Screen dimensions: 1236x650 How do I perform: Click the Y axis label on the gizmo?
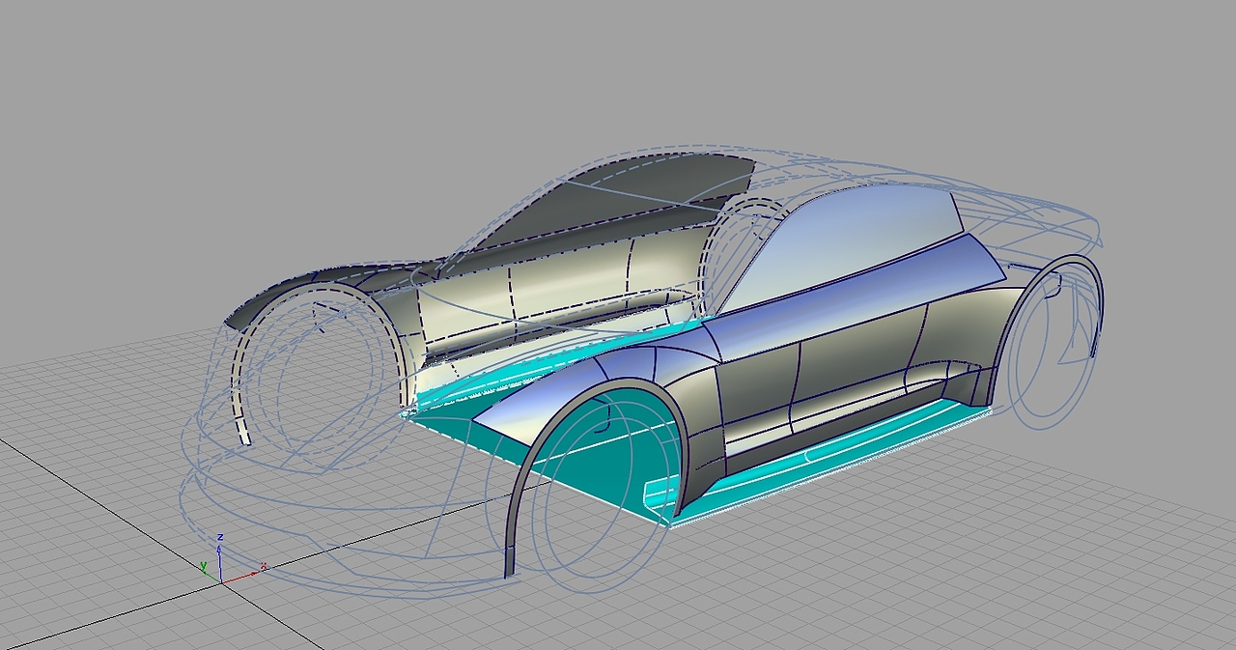pyautogui.click(x=204, y=565)
